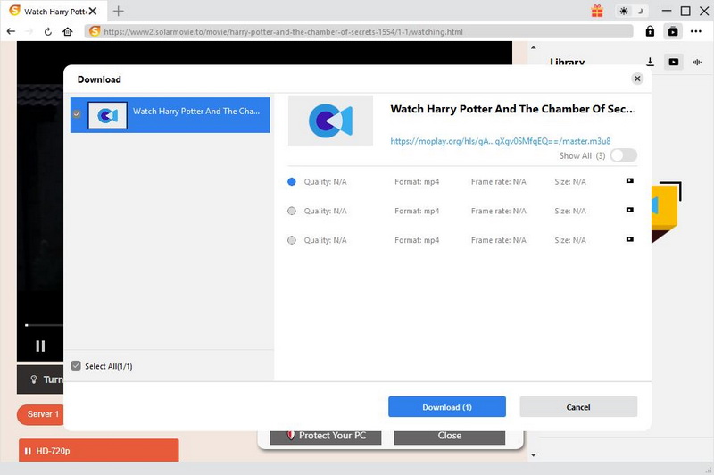
Task: Reload the page with the refresh icon
Action: (x=48, y=31)
